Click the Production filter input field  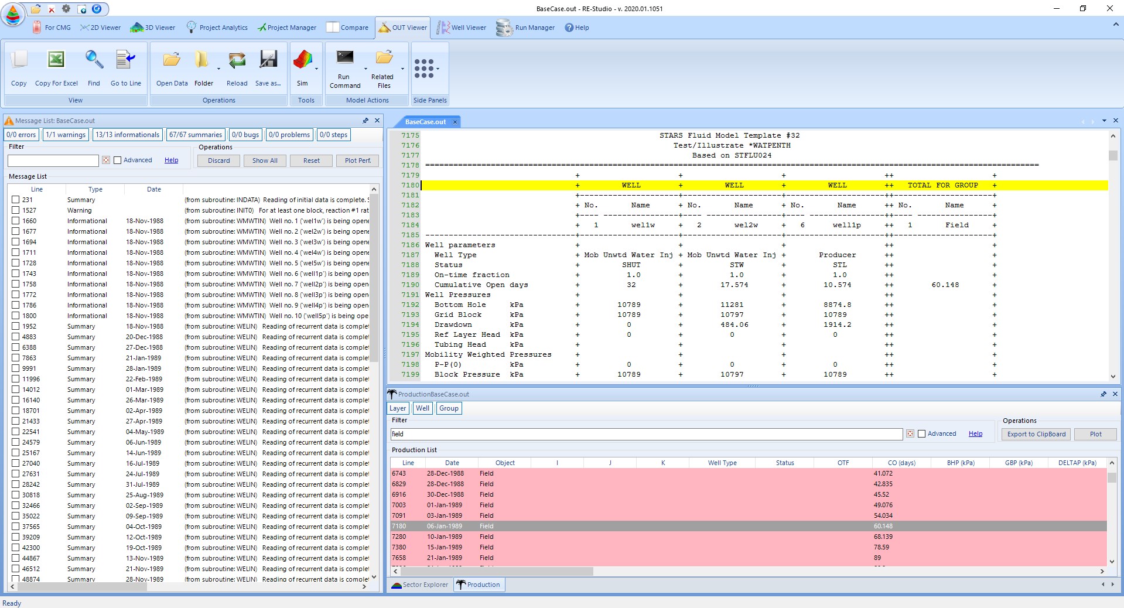tap(646, 434)
